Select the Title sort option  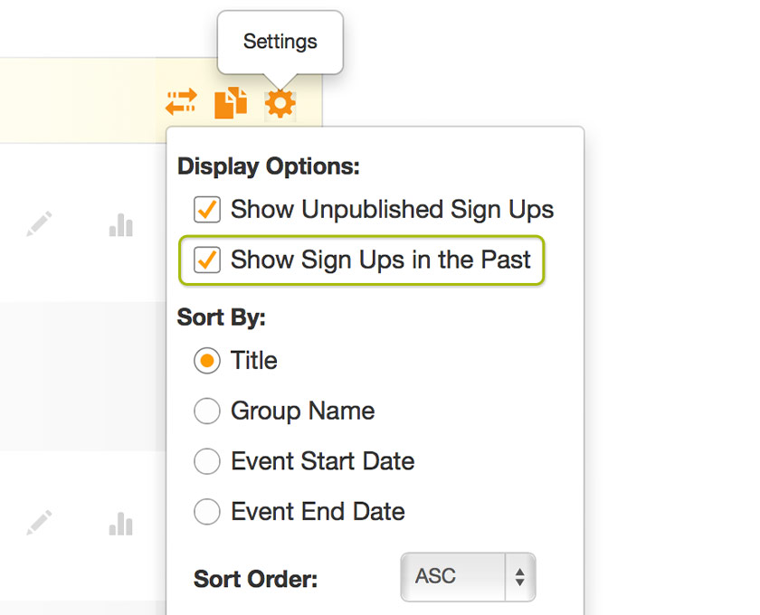206,361
